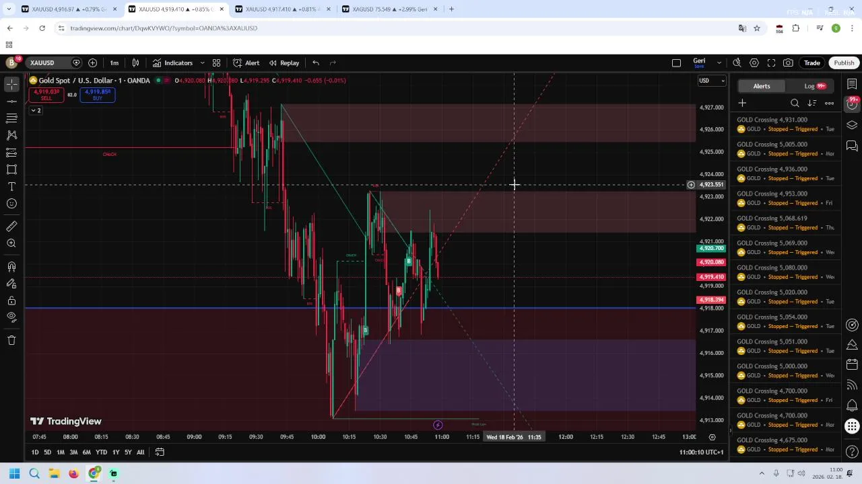Image resolution: width=862 pixels, height=484 pixels.
Task: Expand the Indicators favorites dropdown arrow
Action: point(202,63)
